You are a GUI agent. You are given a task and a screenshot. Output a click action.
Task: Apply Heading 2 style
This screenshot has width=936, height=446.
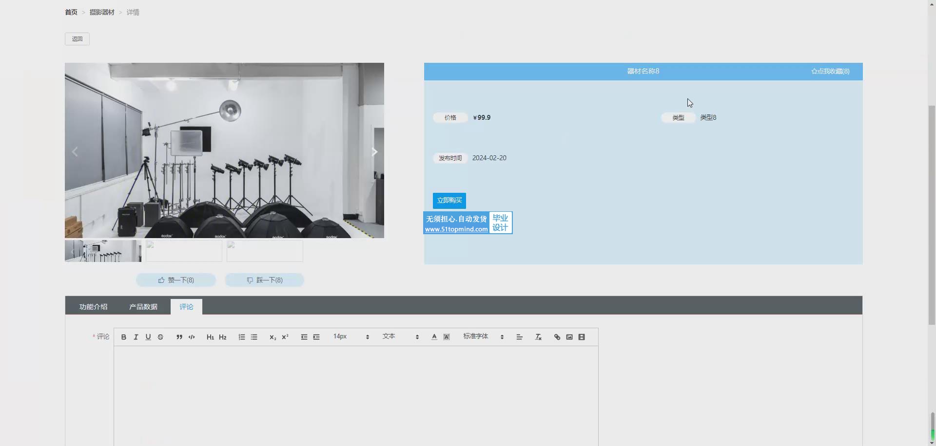click(x=223, y=337)
